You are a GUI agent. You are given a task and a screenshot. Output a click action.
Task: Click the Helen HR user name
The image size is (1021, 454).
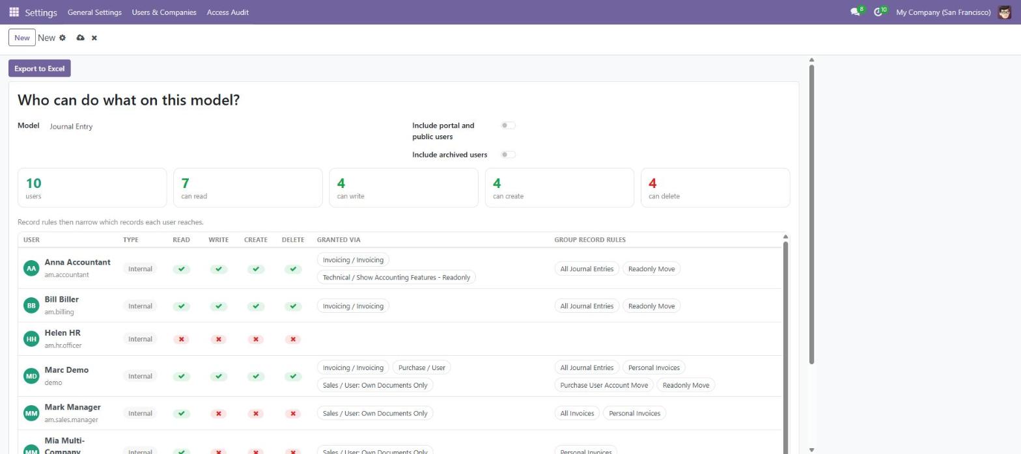(x=63, y=333)
